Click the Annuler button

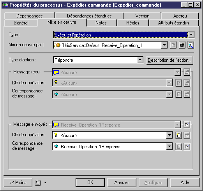pyautogui.click(x=122, y=182)
